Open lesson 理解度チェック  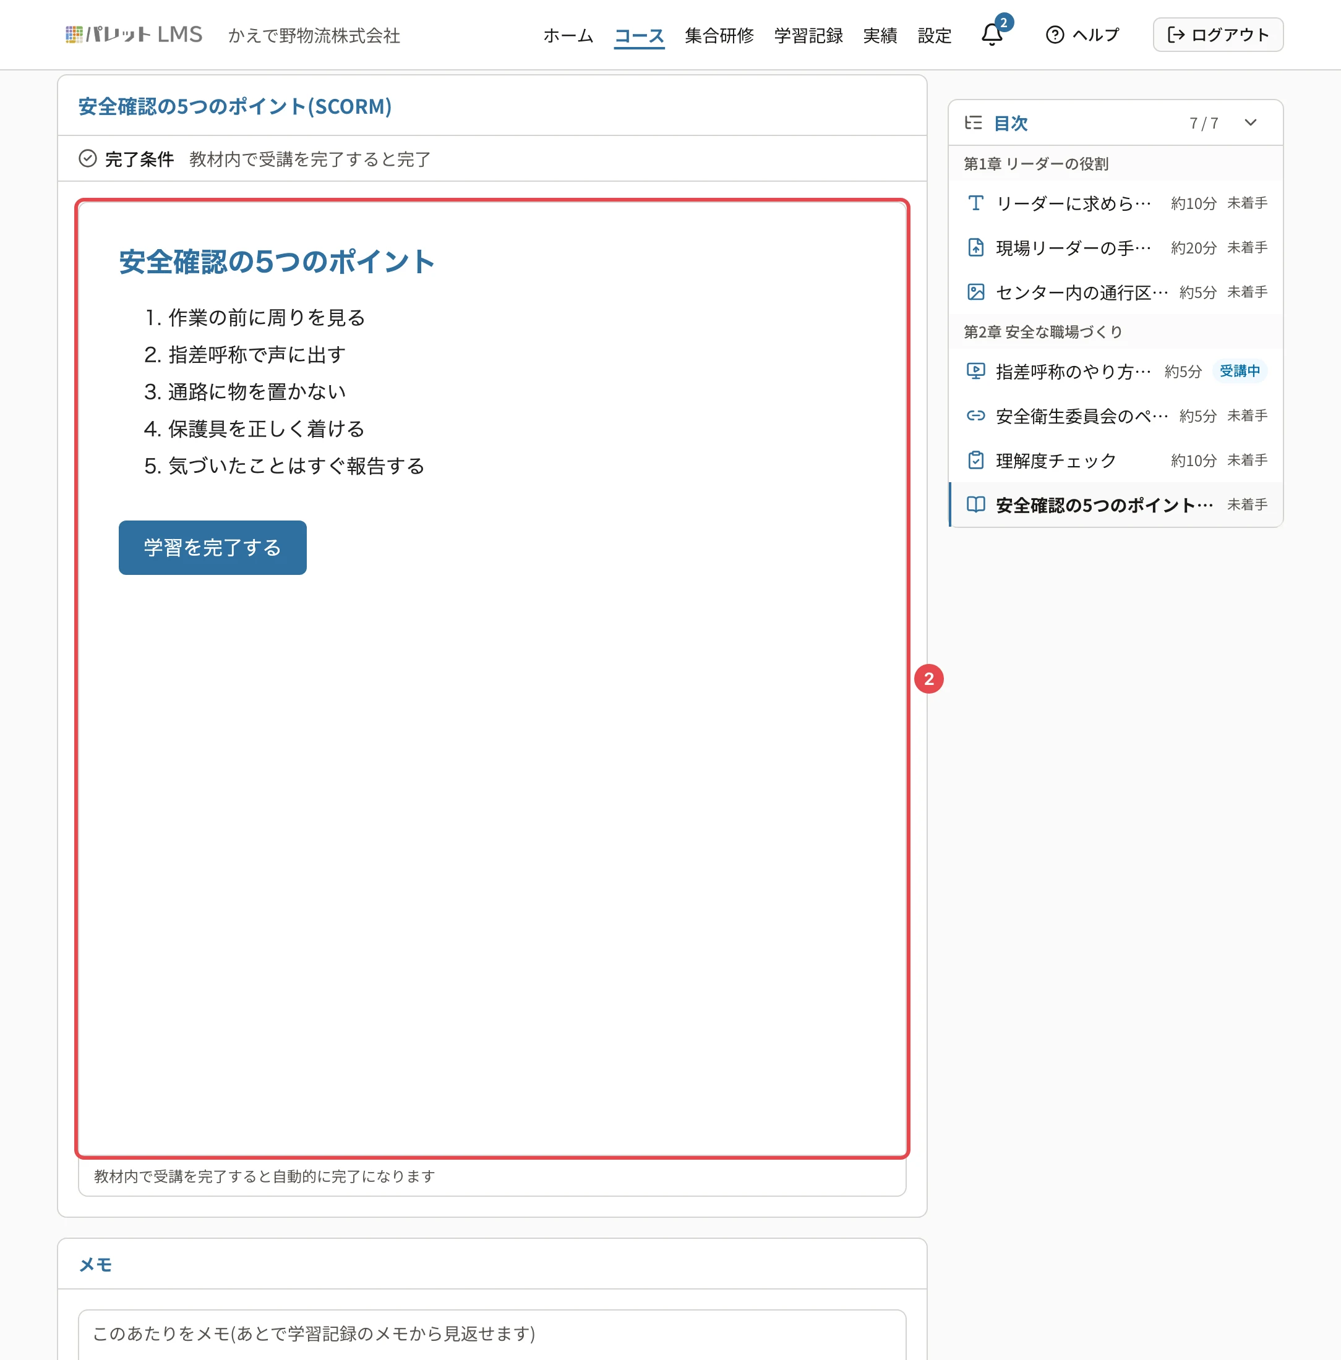click(1116, 461)
